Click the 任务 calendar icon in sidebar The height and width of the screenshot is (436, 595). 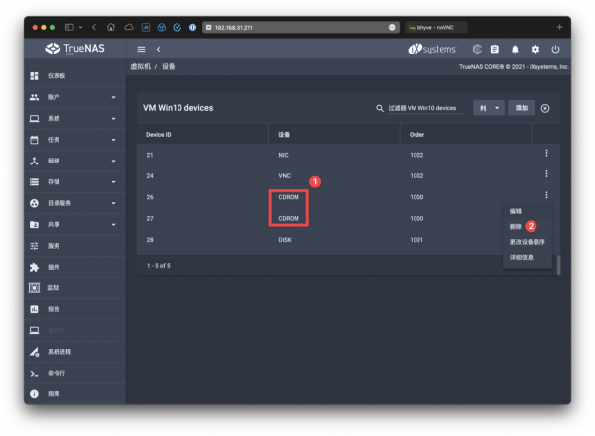[34, 140]
